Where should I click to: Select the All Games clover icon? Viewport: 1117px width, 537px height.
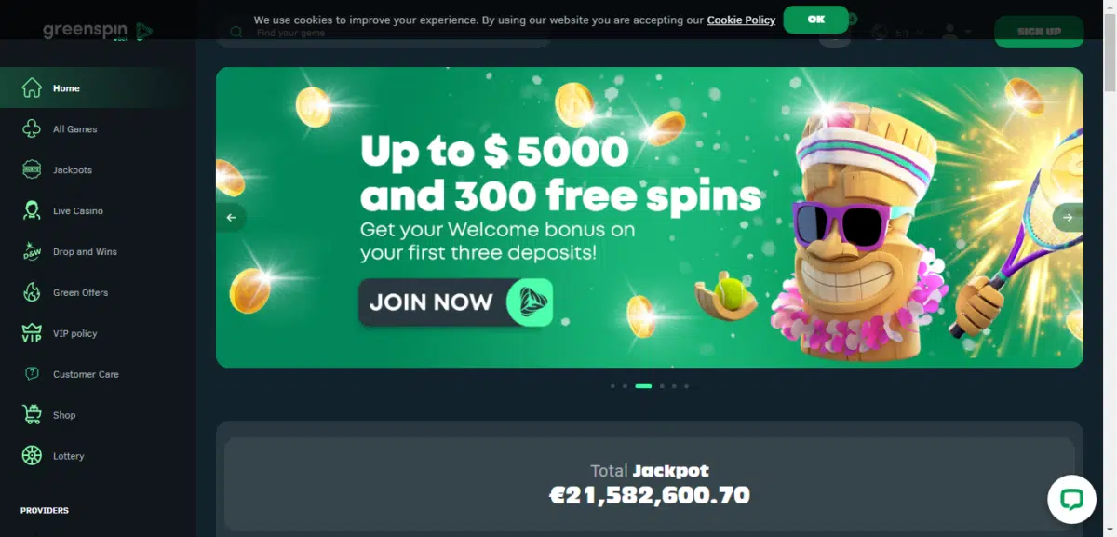32,129
